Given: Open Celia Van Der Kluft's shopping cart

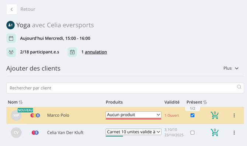Looking at the screenshot, I should (x=215, y=132).
